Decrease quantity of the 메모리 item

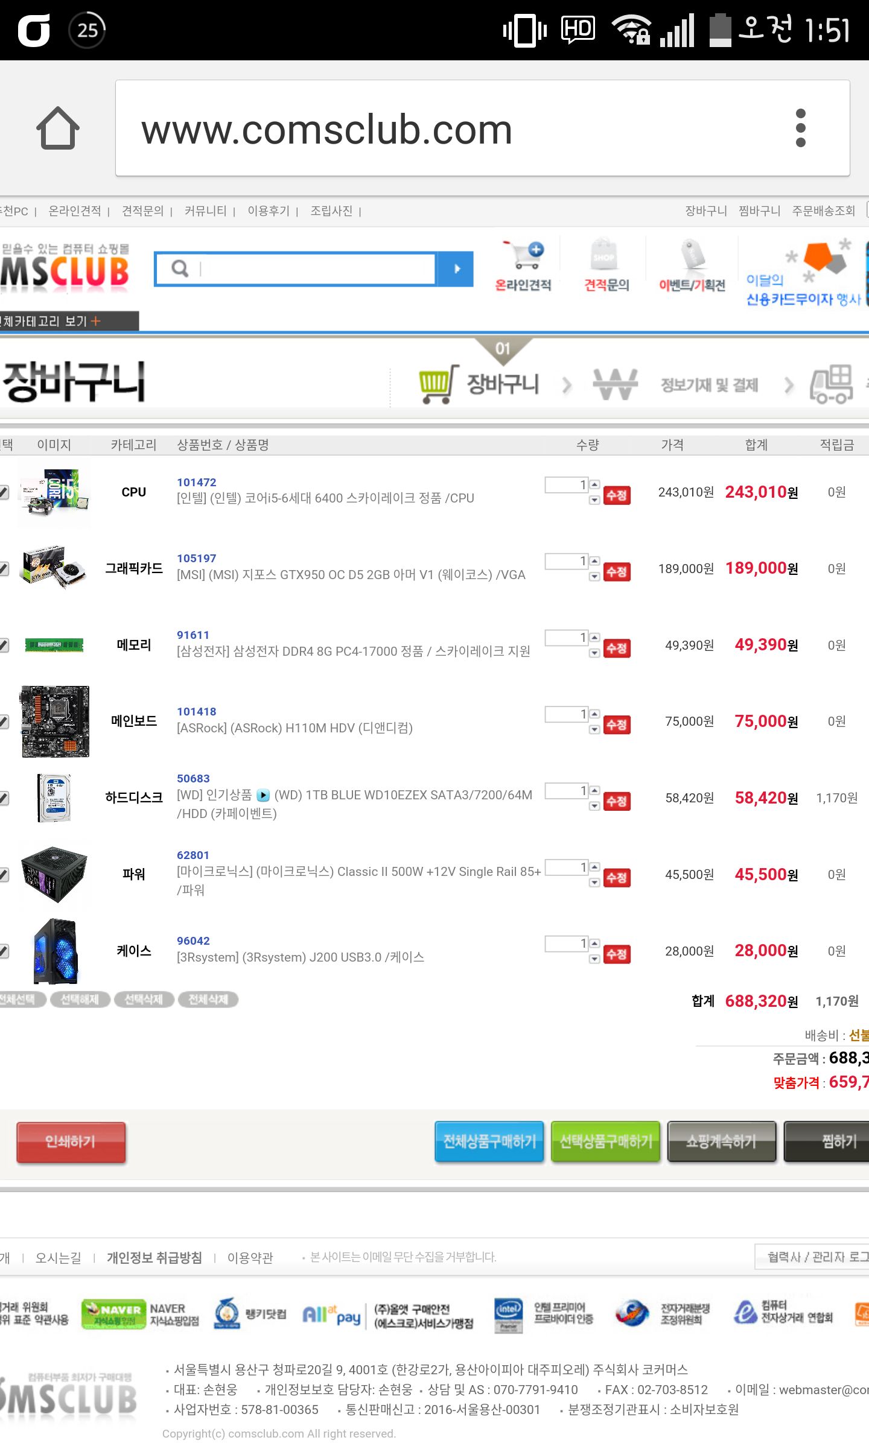(594, 653)
